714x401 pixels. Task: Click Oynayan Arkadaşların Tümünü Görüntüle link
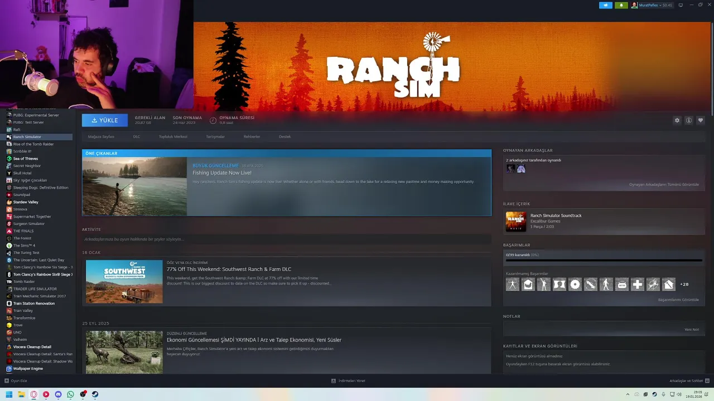click(664, 185)
